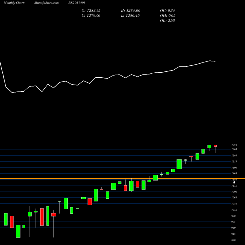Click the 965 price axis label
Viewport: 245px width, 245px height.
click(x=234, y=222)
